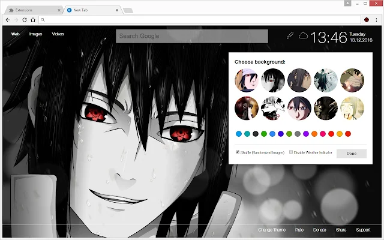Viewport: 384px width, 240px height.
Task: Close the Extensions tab
Action: pyautogui.click(x=59, y=10)
